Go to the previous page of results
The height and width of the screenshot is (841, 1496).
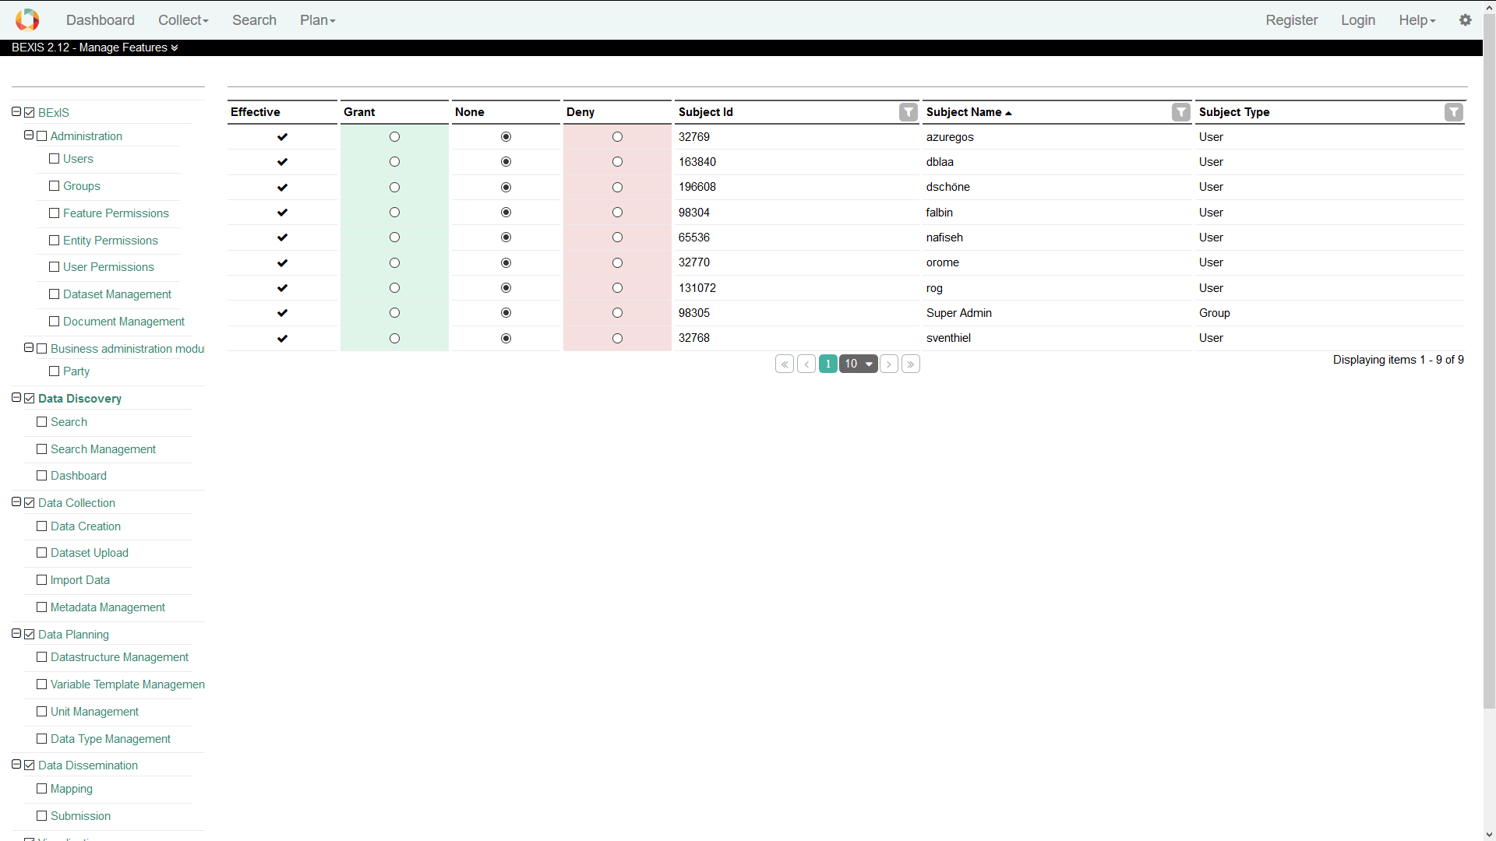click(x=806, y=364)
